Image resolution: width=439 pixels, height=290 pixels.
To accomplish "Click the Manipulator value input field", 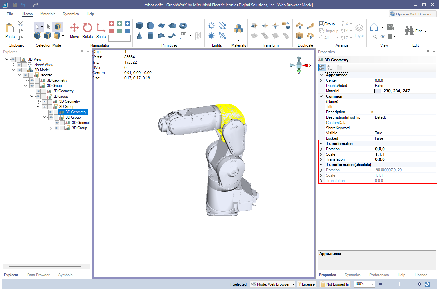I will [x=120, y=38].
